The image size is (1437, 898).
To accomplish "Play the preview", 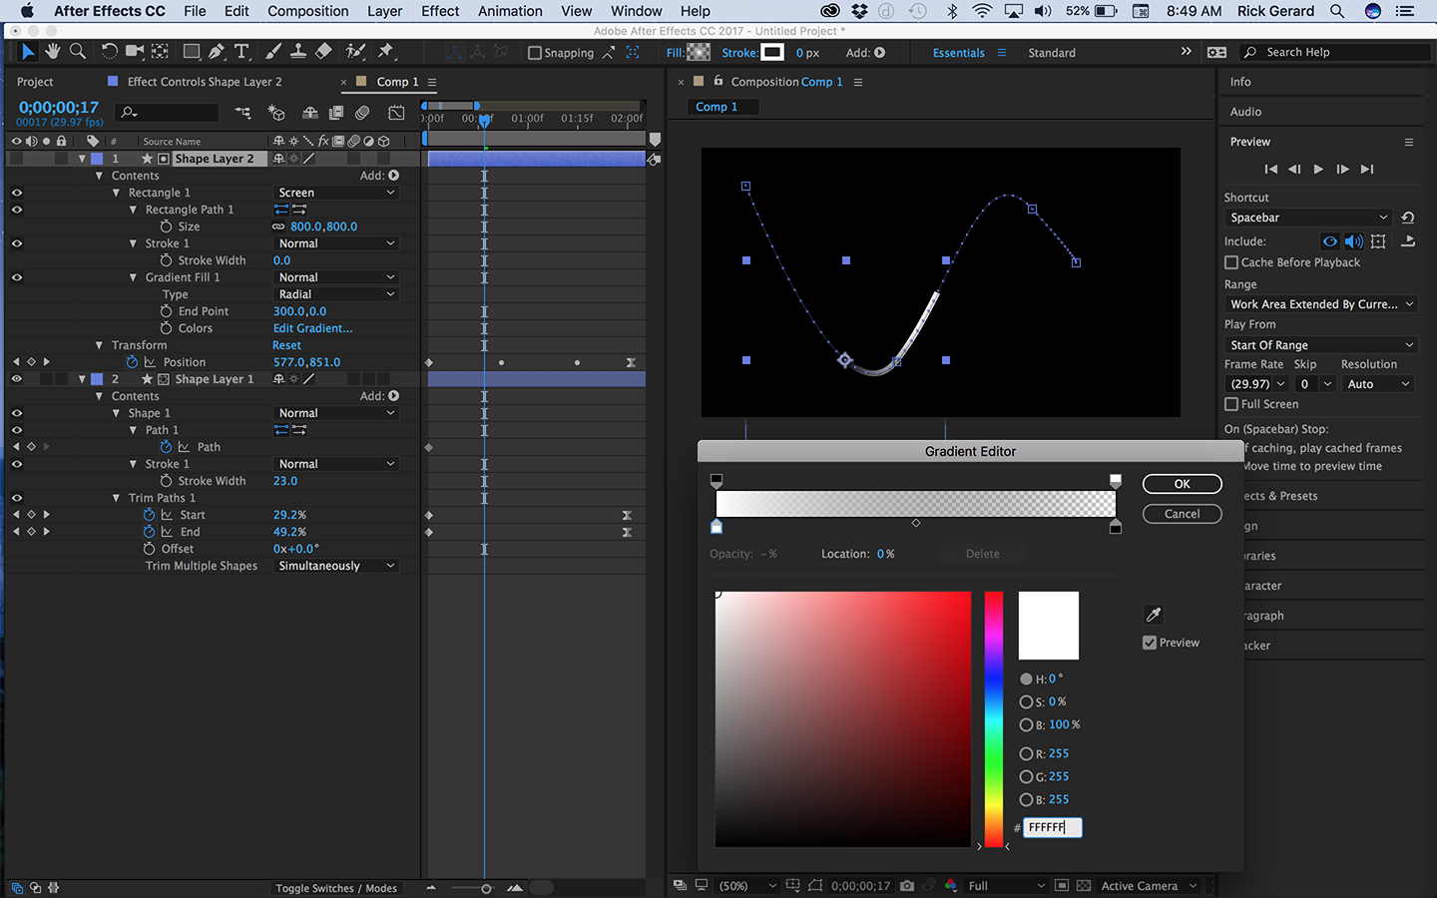I will [1318, 170].
